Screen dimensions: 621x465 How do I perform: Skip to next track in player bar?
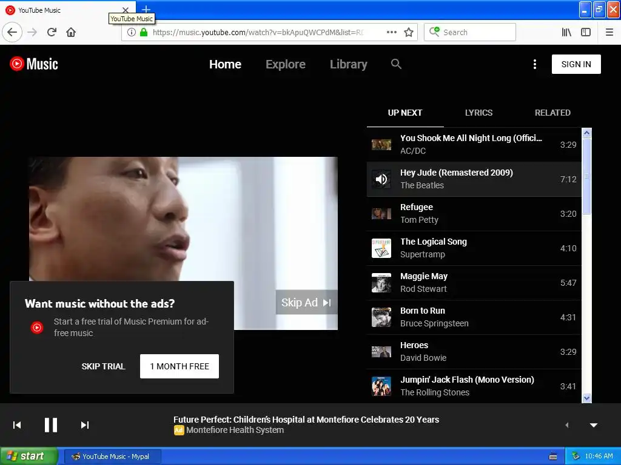click(x=85, y=425)
